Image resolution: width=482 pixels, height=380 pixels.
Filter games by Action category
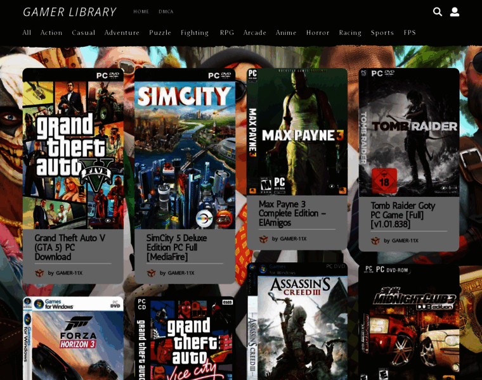click(51, 32)
